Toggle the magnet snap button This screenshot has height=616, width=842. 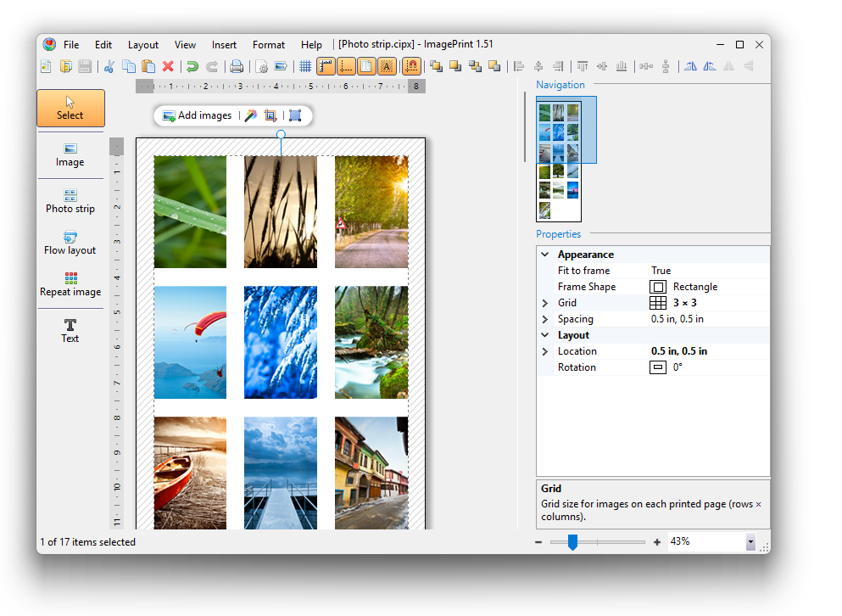click(x=411, y=66)
